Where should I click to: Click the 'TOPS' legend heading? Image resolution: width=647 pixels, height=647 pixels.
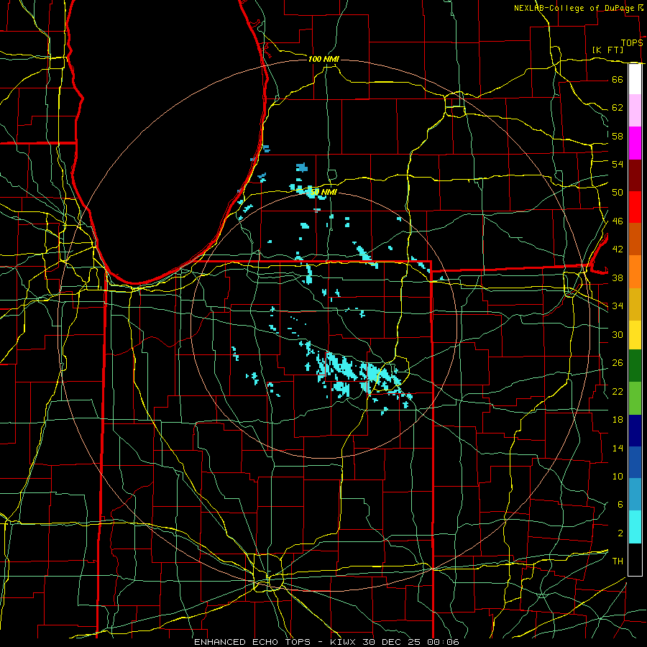tap(632, 43)
